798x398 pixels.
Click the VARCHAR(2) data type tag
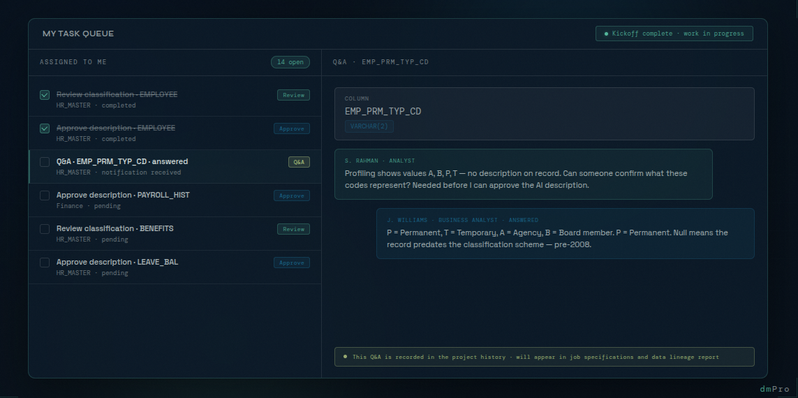tap(369, 126)
